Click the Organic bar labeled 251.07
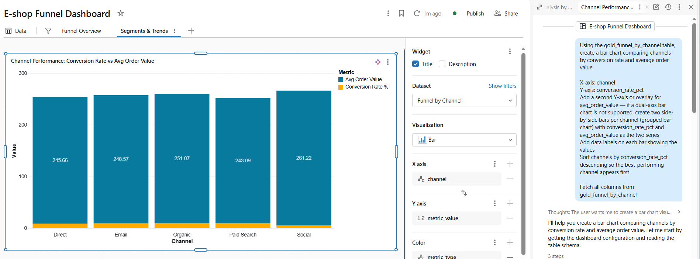This screenshot has width=700, height=259. coord(182,158)
